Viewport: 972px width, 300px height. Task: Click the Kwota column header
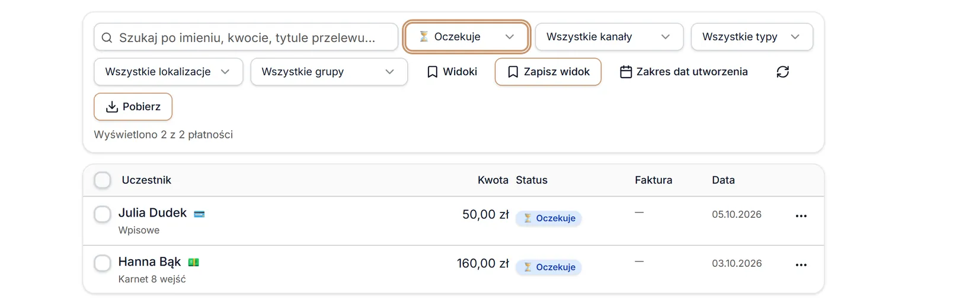[493, 180]
